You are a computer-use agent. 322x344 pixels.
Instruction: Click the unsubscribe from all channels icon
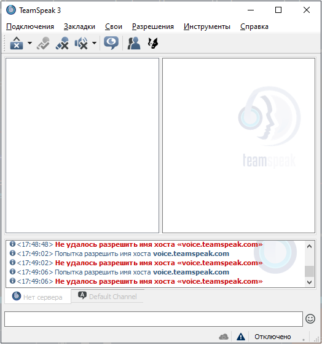(62, 43)
